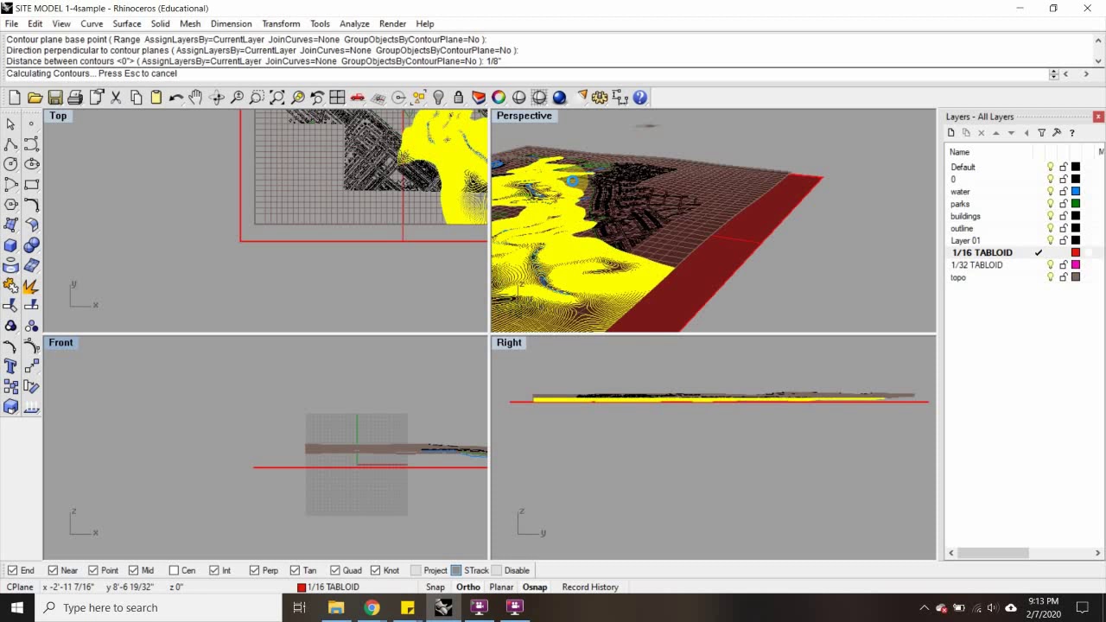This screenshot has width=1106, height=622.
Task: Click the red car Named Views icon
Action: coord(358,98)
